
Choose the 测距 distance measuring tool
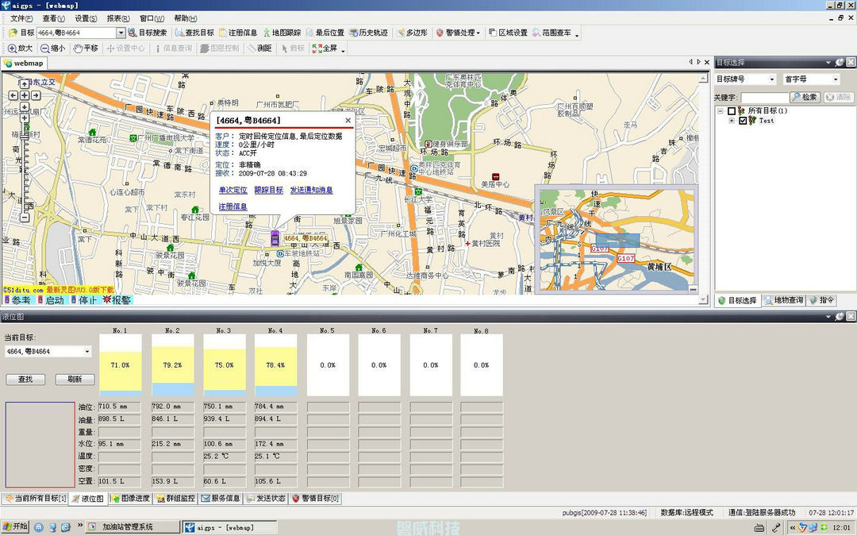click(259, 48)
